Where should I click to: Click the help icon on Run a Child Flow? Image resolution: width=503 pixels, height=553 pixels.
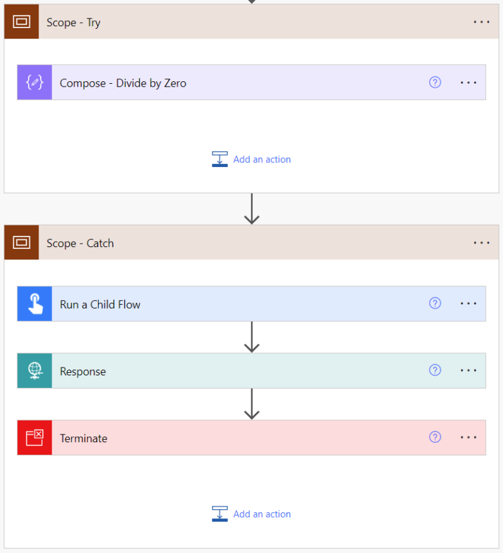[x=435, y=303]
